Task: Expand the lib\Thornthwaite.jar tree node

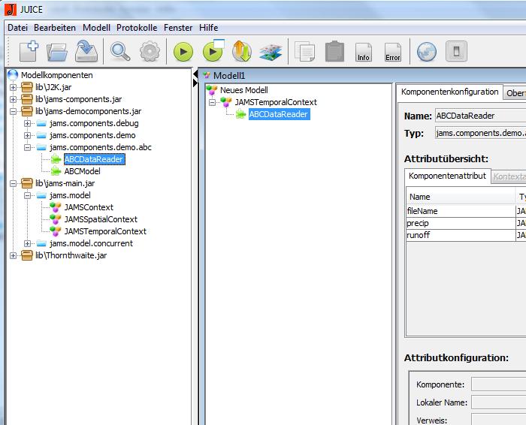Action: (x=13, y=255)
